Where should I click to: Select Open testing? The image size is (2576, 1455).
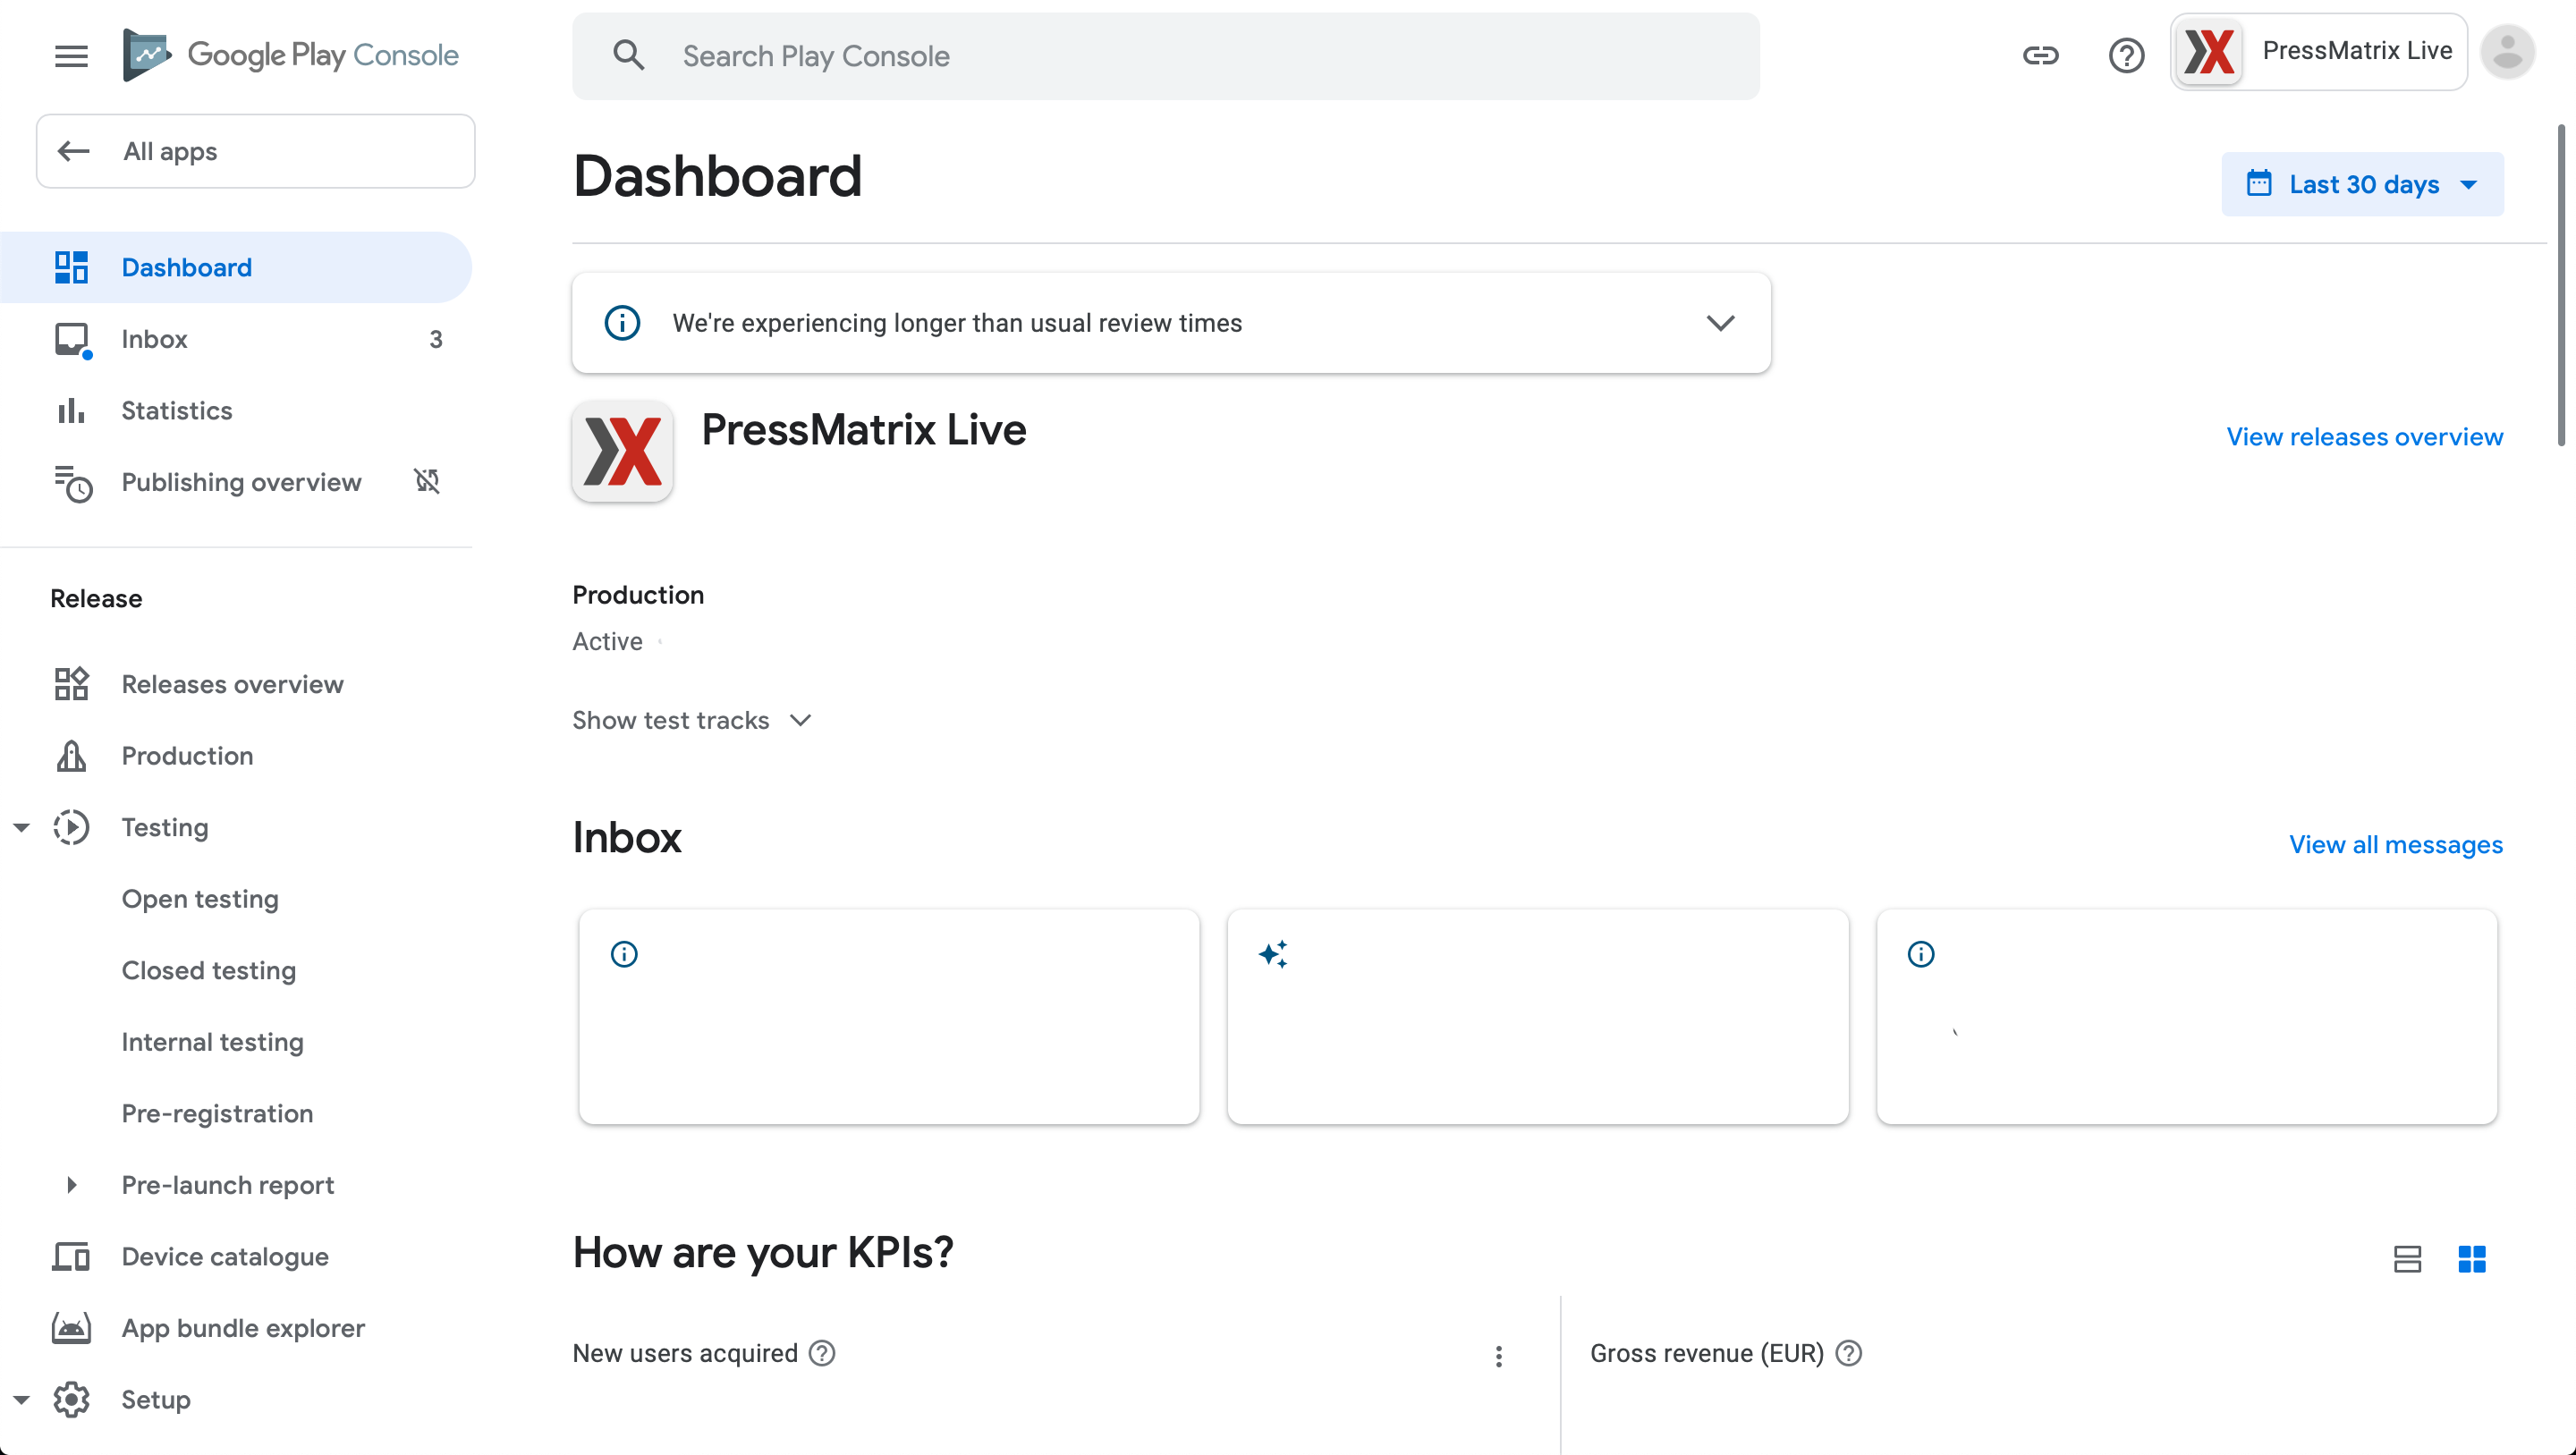coord(200,898)
